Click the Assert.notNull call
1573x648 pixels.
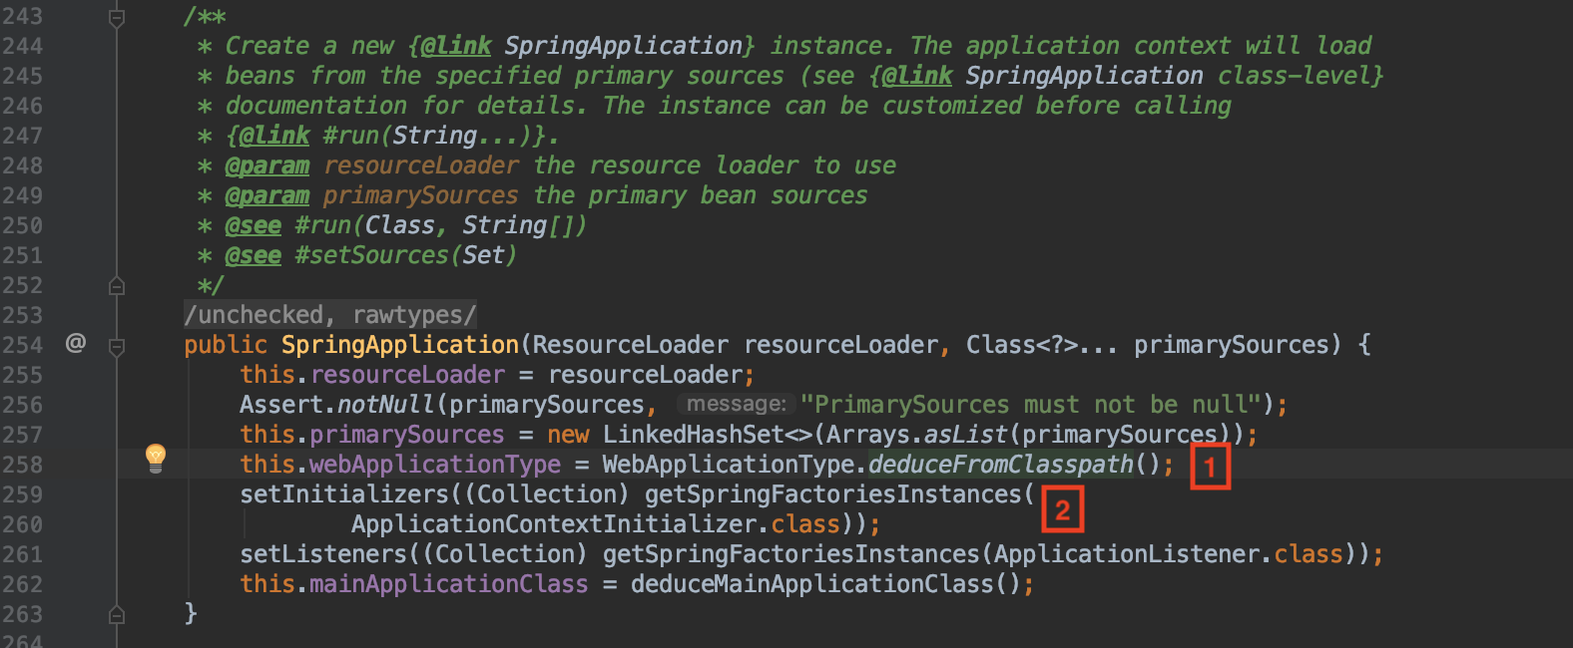(337, 405)
